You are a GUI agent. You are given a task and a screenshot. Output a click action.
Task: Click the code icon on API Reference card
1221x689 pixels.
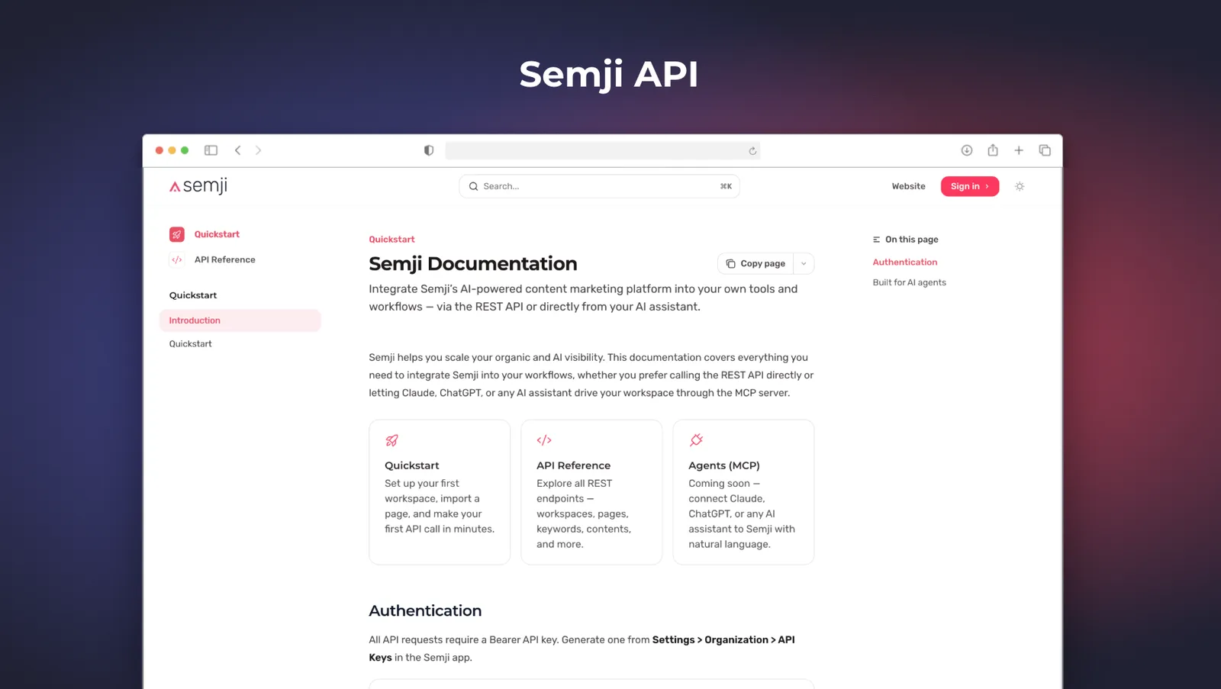[544, 440]
